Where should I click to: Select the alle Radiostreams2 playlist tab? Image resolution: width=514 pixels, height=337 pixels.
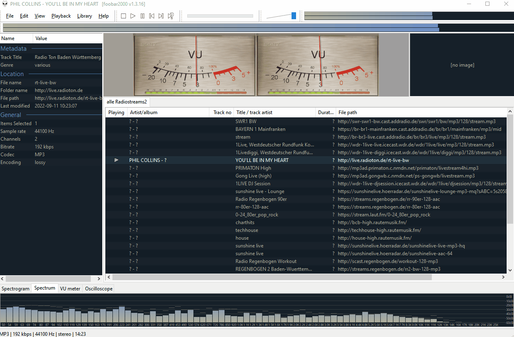pos(127,101)
